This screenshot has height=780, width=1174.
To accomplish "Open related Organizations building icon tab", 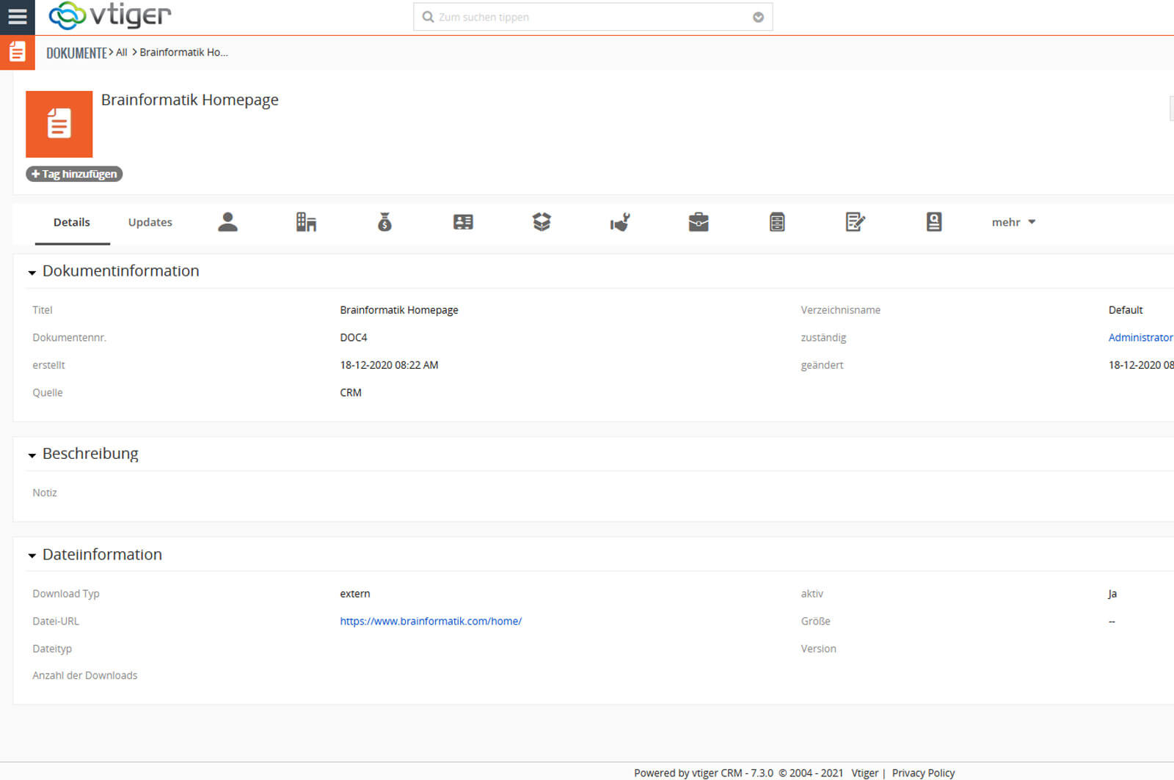I will pos(306,222).
